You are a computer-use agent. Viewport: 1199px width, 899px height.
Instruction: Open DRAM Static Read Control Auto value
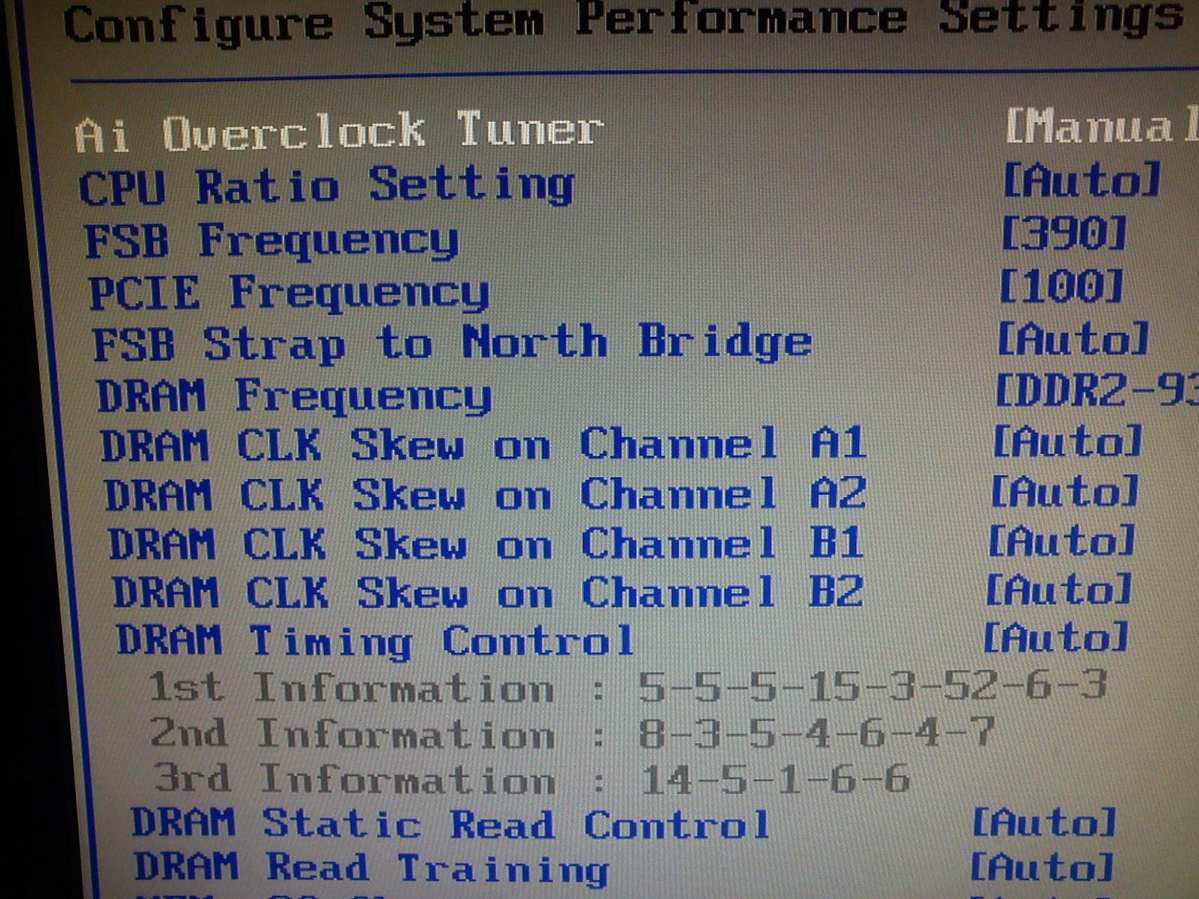(1044, 822)
